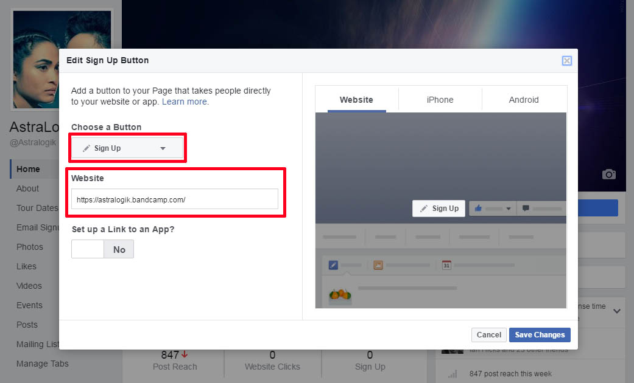Close the Edit Sign Up Button dialog
The height and width of the screenshot is (383, 634).
567,61
